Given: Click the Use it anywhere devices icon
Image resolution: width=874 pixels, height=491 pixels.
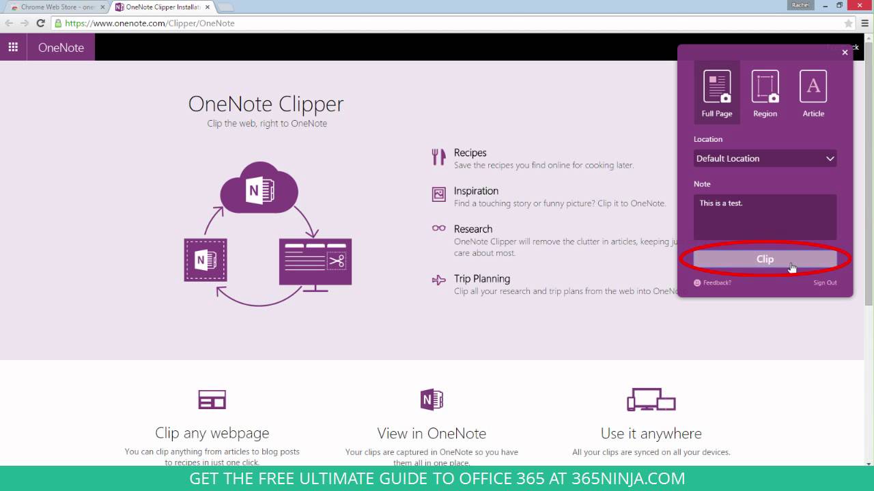Looking at the screenshot, I should (651, 400).
